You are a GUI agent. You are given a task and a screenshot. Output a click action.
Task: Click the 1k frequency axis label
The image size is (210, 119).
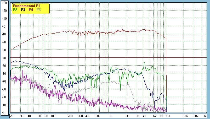coord(110,116)
